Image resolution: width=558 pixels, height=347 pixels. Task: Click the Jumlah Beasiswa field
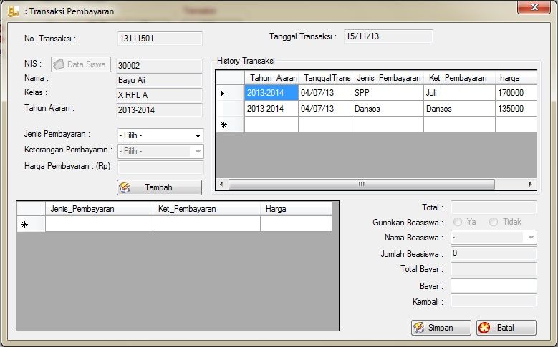pos(494,253)
